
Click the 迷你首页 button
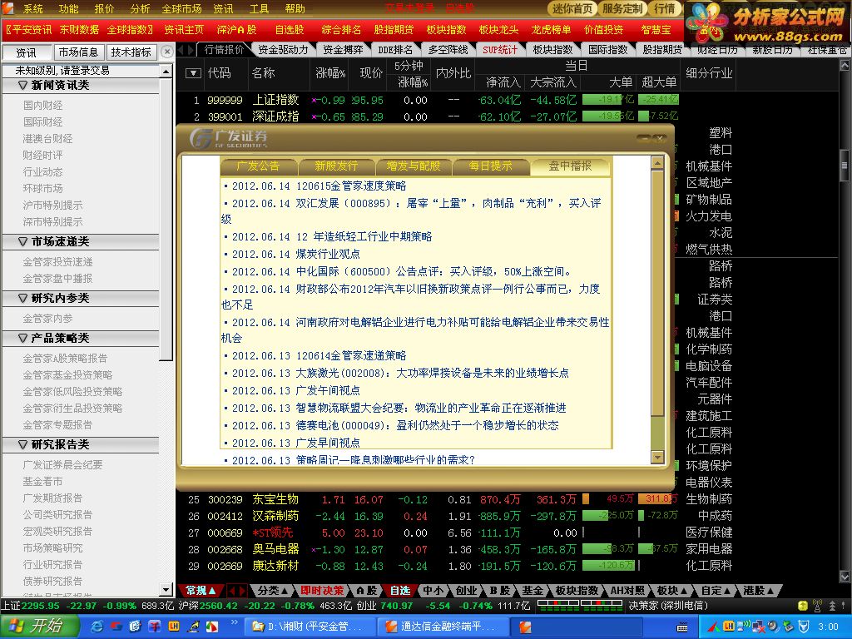572,8
